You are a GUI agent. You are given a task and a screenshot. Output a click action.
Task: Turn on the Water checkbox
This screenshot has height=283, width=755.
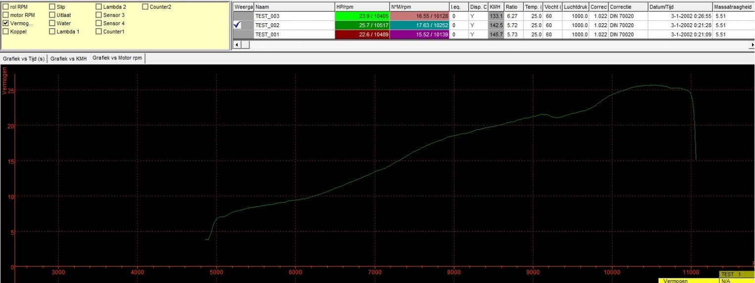52,23
